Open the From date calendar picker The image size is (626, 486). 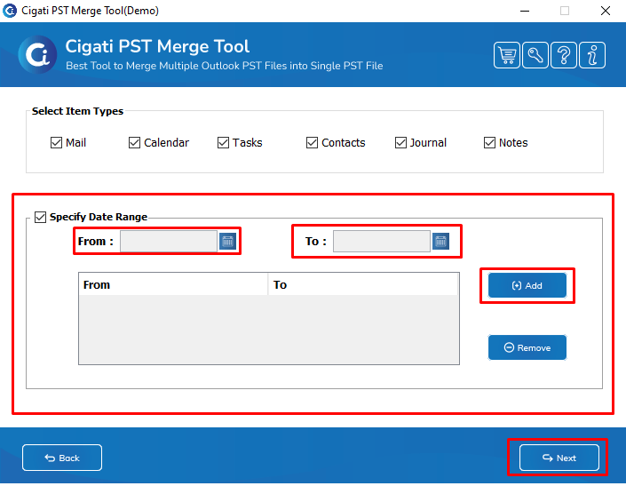click(227, 241)
